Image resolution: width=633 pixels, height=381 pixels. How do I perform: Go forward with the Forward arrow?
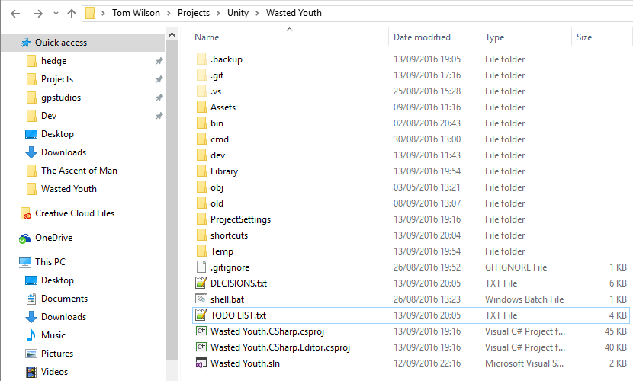38,13
